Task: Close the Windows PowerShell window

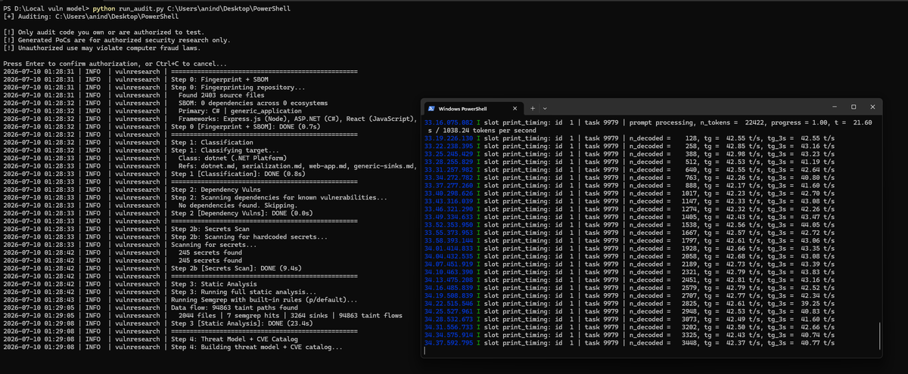Action: pyautogui.click(x=873, y=107)
